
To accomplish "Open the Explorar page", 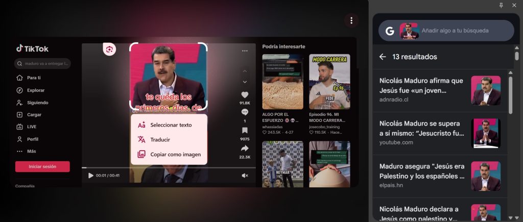I will (31, 90).
